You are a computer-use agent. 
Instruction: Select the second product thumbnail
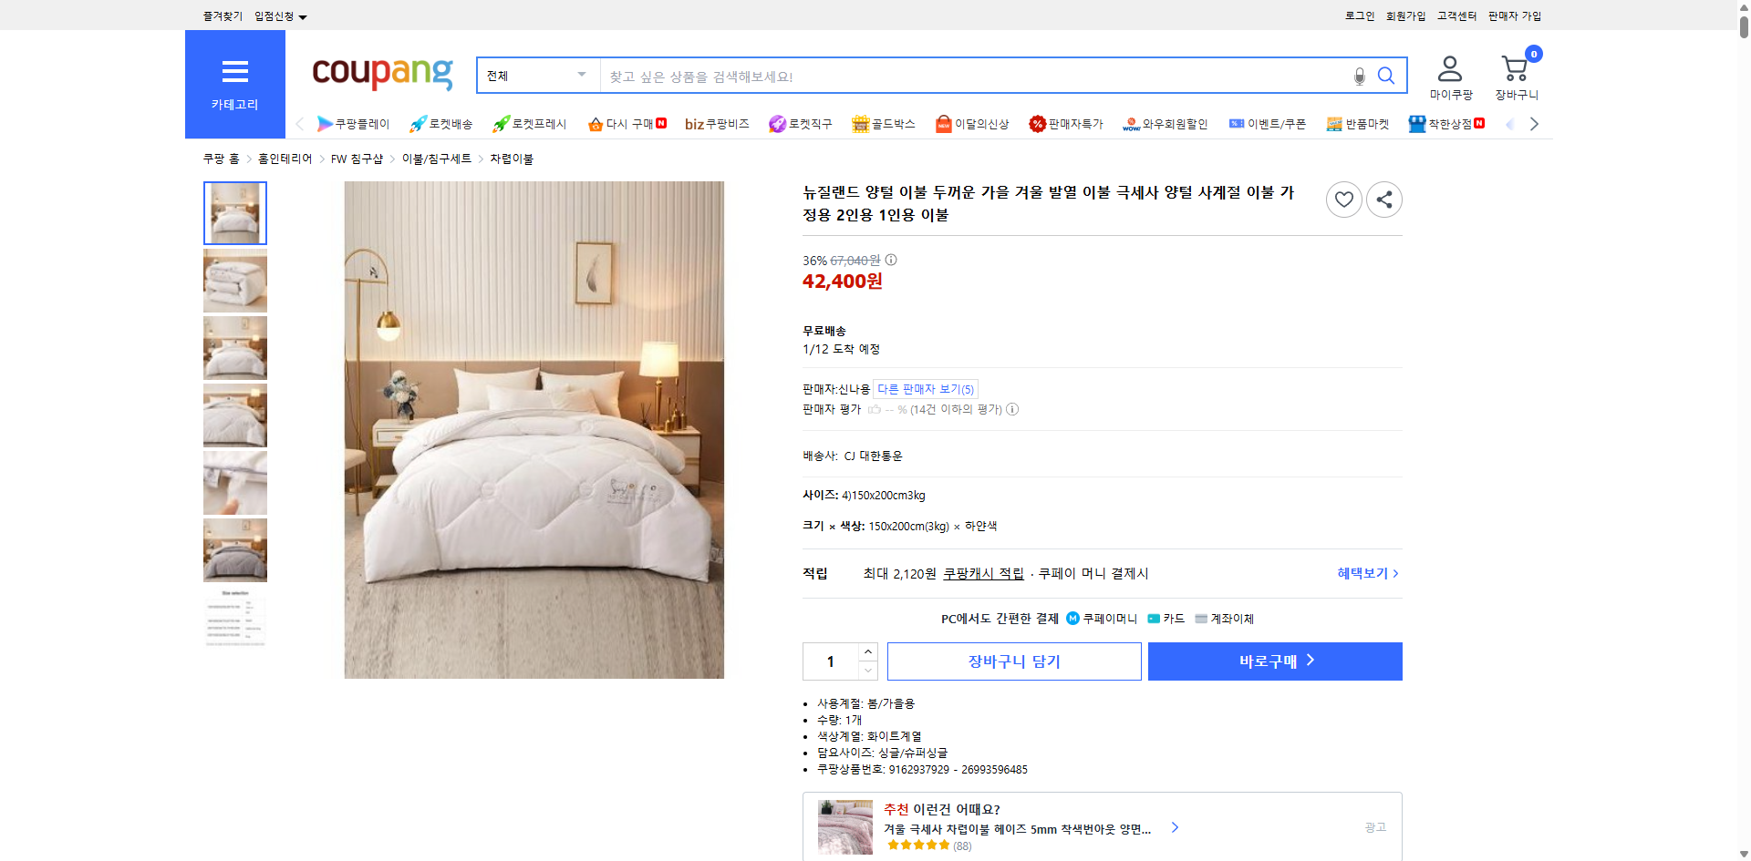point(234,281)
